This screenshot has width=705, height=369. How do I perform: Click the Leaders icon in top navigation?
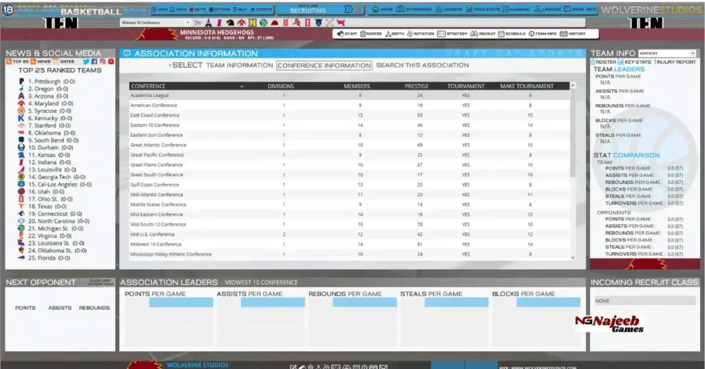(x=451, y=10)
